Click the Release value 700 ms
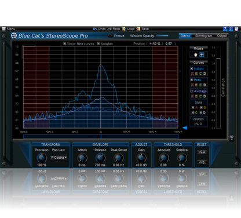 (100, 165)
